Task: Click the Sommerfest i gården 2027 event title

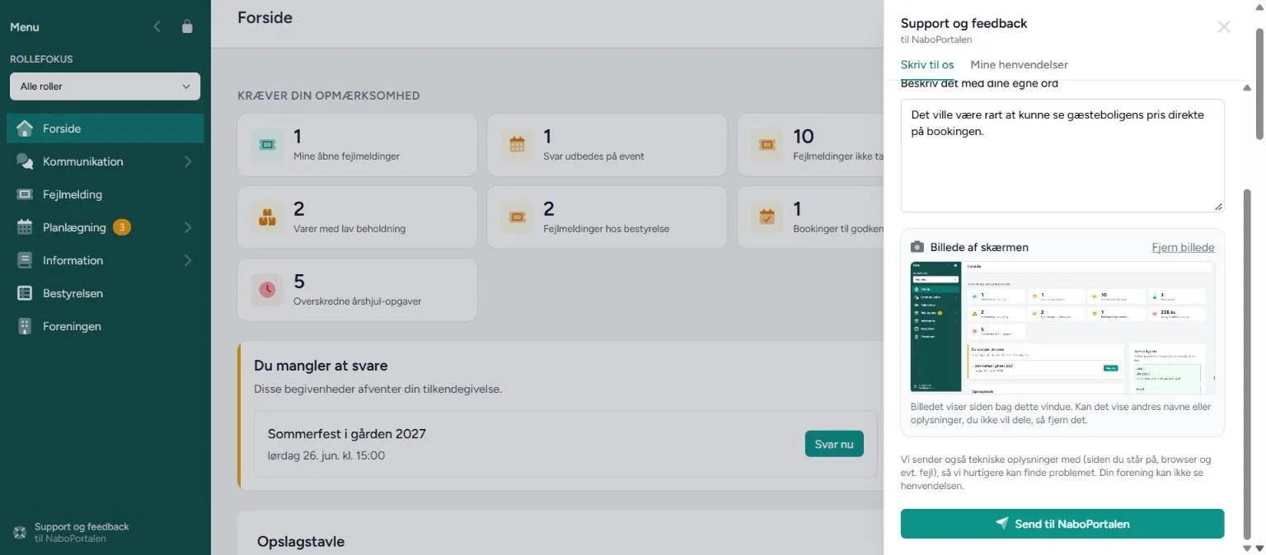Action: click(347, 433)
